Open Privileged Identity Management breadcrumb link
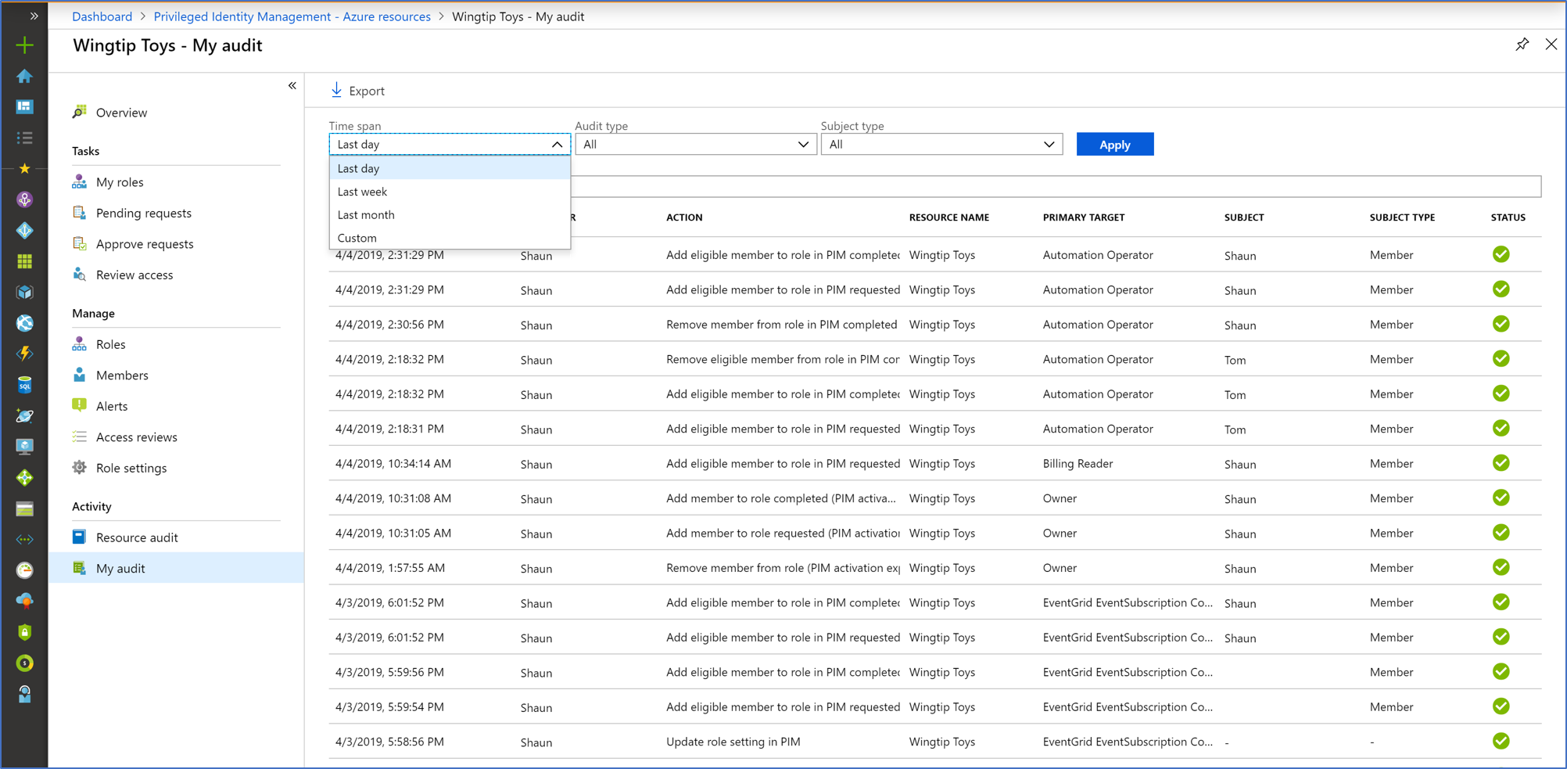 coord(292,16)
